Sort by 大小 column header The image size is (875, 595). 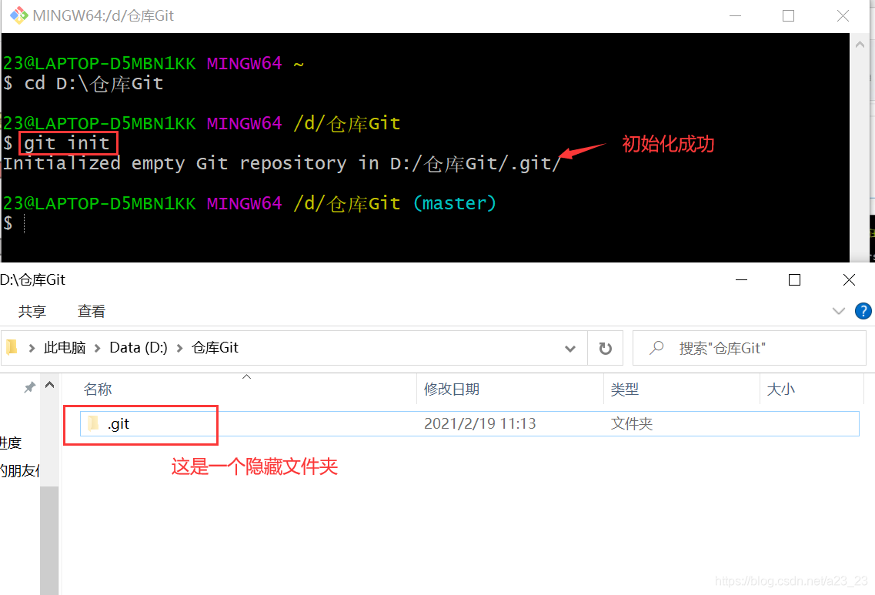click(x=780, y=389)
